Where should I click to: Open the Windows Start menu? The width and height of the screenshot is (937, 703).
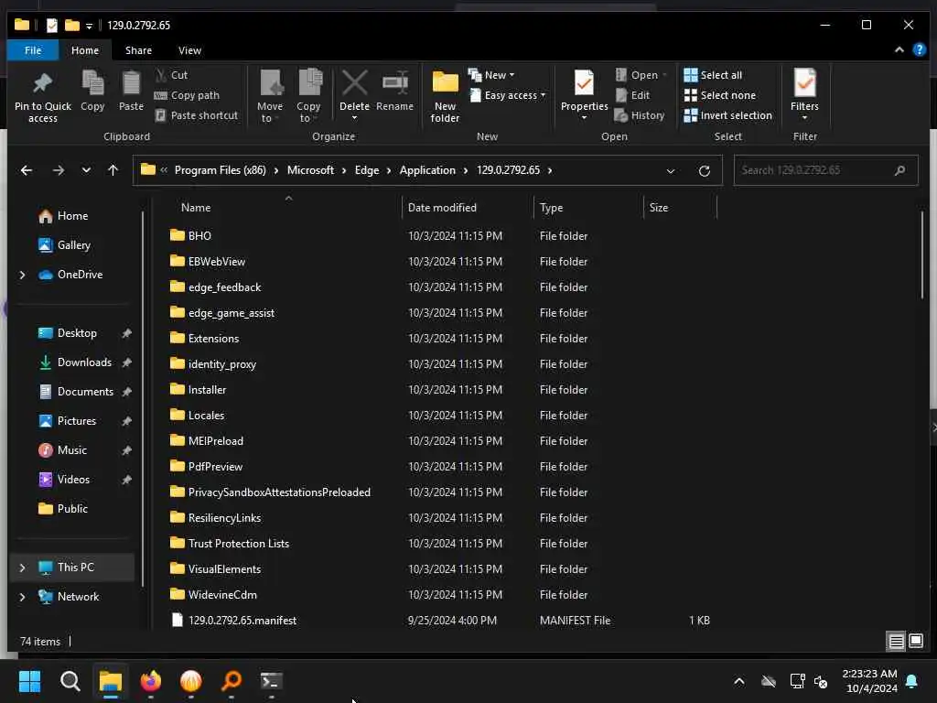29,681
